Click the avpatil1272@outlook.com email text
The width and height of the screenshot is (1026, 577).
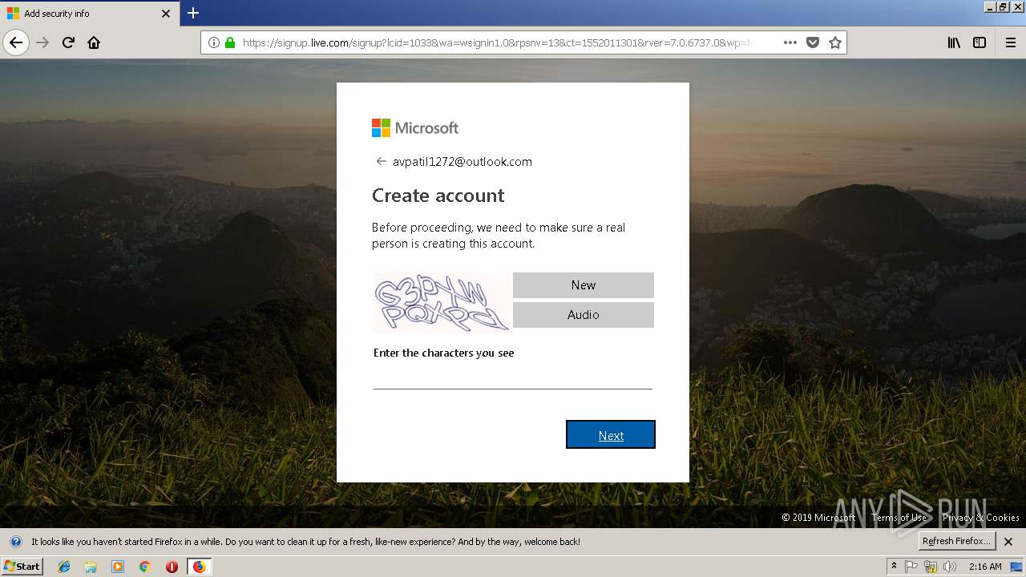[x=463, y=161]
